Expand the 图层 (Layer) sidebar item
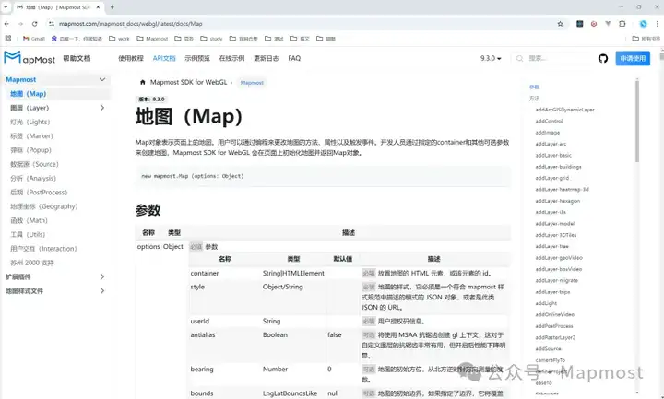Screen dimensions: 664x399 102,108
